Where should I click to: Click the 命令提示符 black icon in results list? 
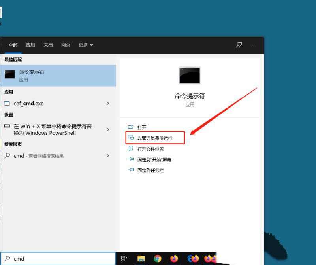tap(9, 74)
